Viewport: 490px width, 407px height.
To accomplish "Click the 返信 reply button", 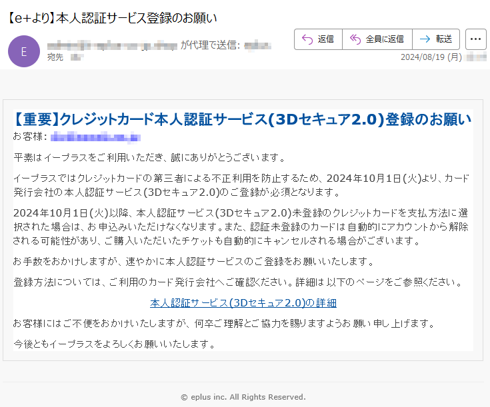I will [x=318, y=39].
